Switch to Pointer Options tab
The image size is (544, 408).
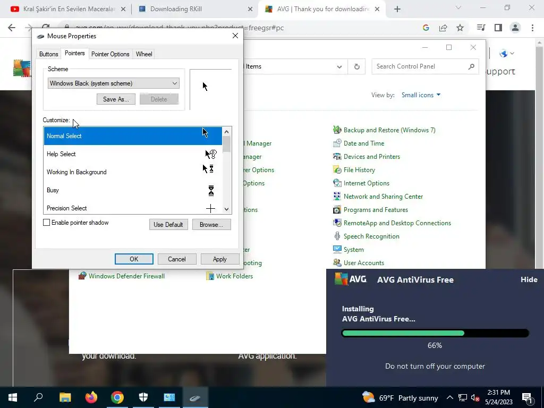point(110,54)
